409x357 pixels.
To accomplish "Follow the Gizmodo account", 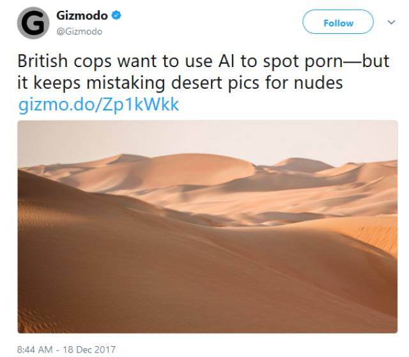I will click(x=338, y=22).
